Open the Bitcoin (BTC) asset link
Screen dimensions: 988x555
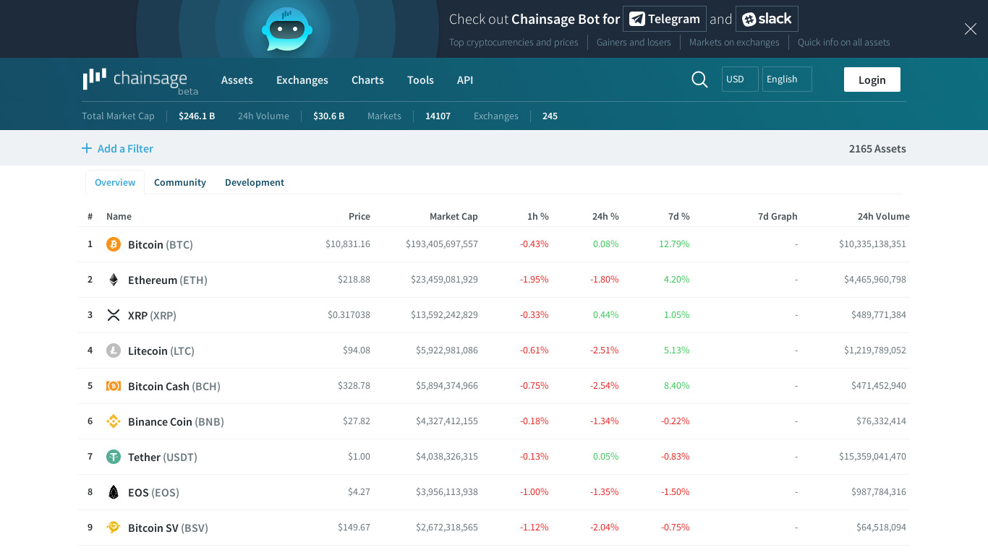point(161,245)
